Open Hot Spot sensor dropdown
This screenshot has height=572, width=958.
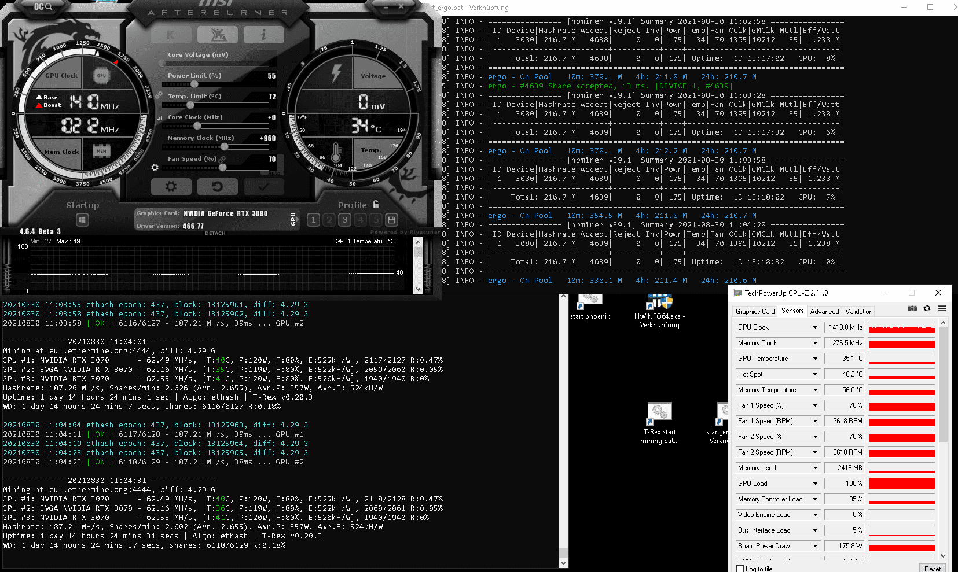pyautogui.click(x=815, y=374)
